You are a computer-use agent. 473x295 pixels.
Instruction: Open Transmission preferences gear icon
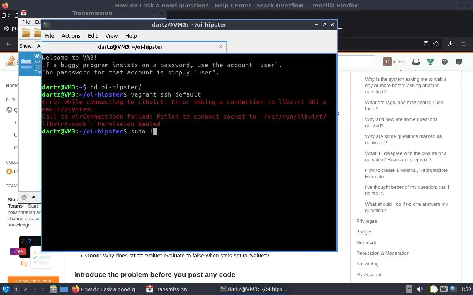tap(24, 197)
